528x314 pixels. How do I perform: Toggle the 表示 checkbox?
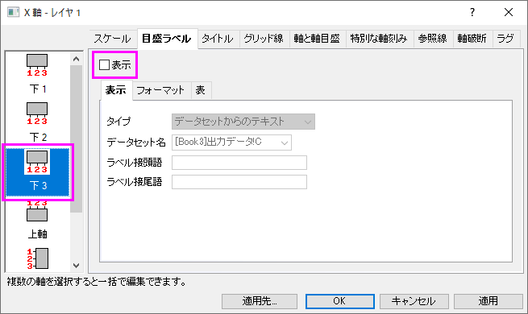[x=104, y=65]
